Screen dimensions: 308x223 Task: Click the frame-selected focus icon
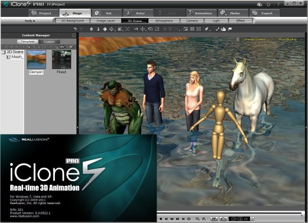pos(128,29)
